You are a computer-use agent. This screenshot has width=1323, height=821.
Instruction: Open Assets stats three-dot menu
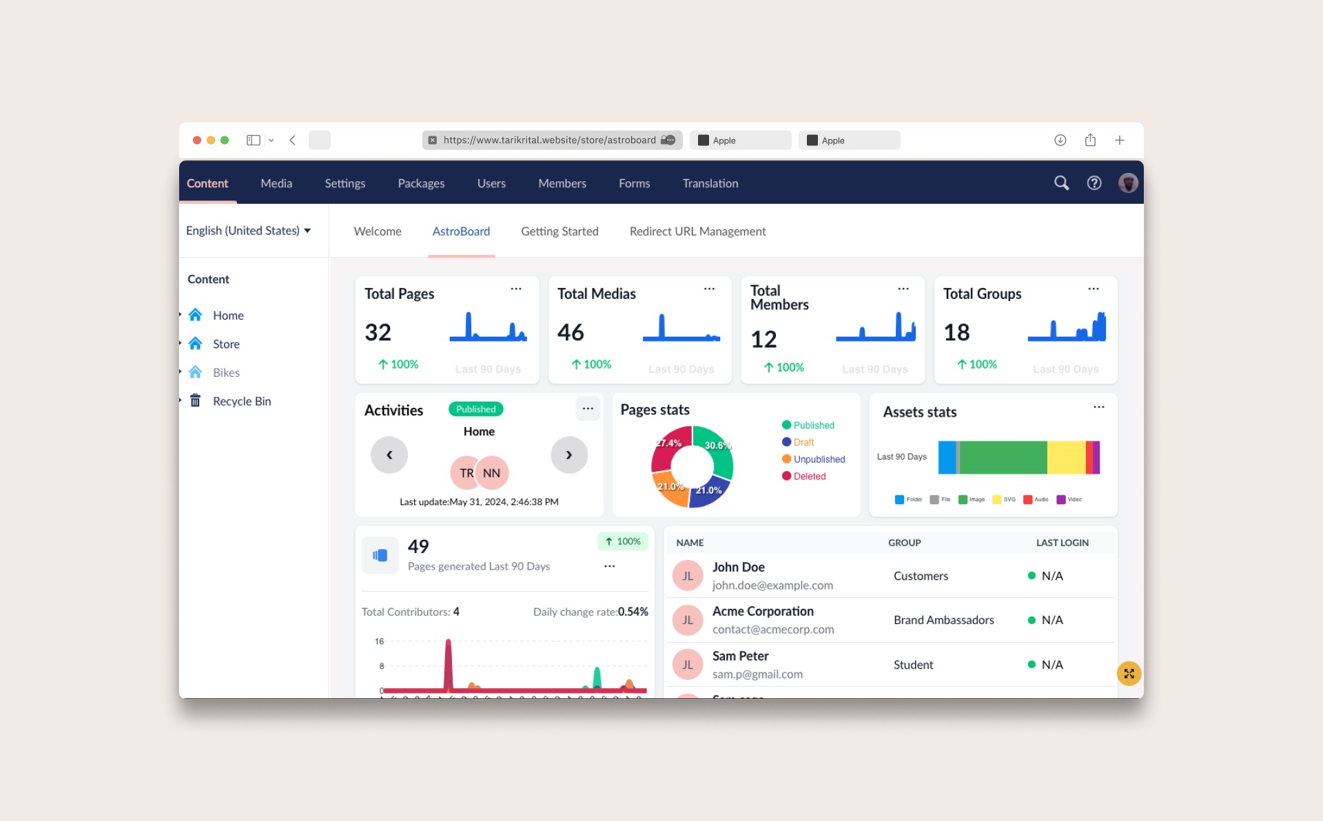pyautogui.click(x=1099, y=408)
